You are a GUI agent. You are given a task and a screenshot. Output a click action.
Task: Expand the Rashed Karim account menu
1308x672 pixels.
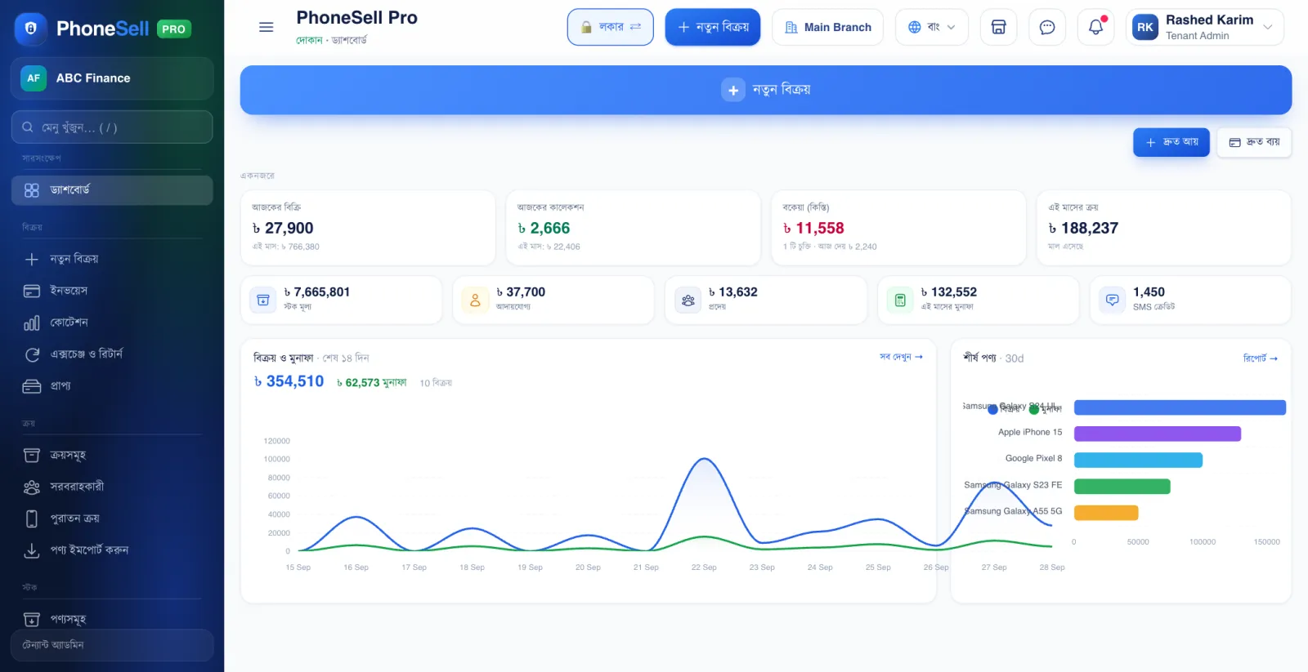click(x=1205, y=27)
